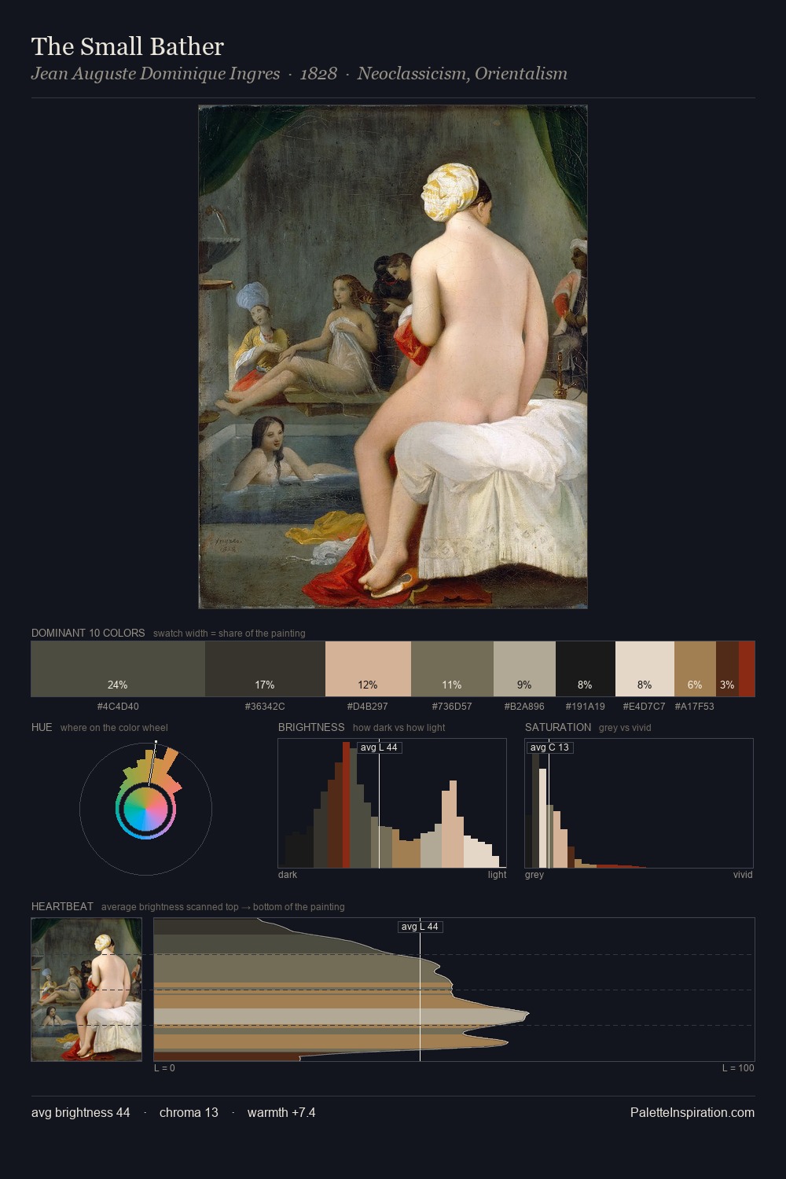Click the 'L = 100' axis label

[738, 1068]
